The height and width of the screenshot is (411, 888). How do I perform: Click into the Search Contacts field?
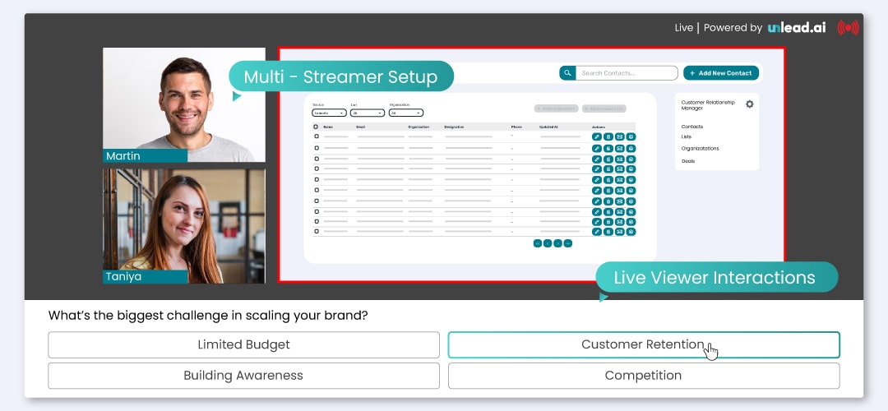click(625, 73)
